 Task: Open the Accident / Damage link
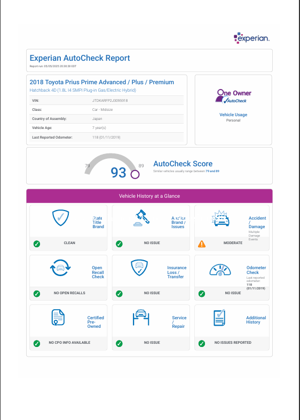(x=257, y=222)
